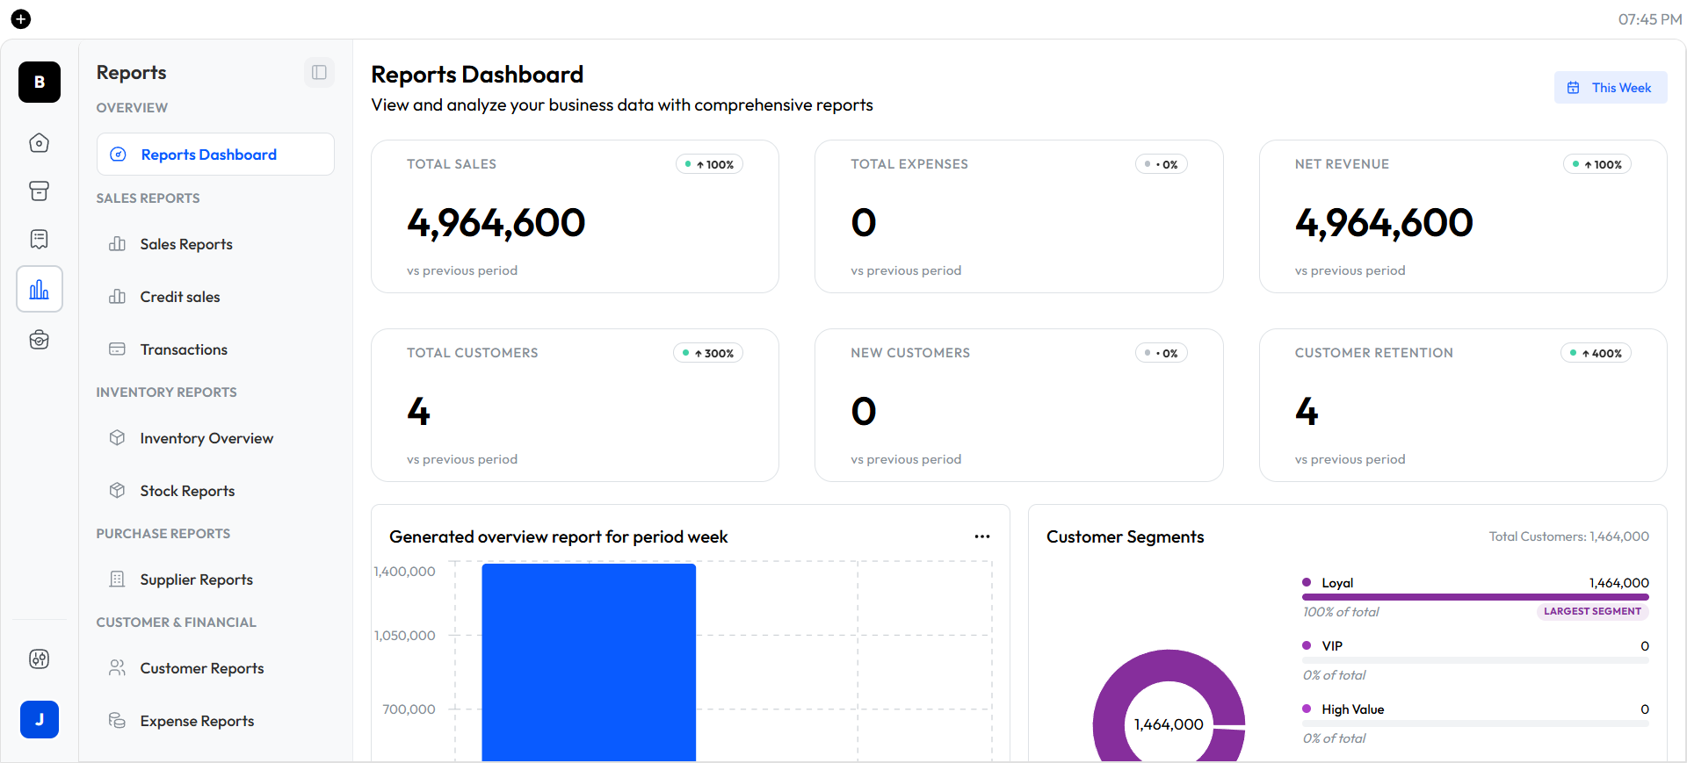The width and height of the screenshot is (1687, 763).
Task: Click the New Customers 0% badge
Action: point(1162,353)
